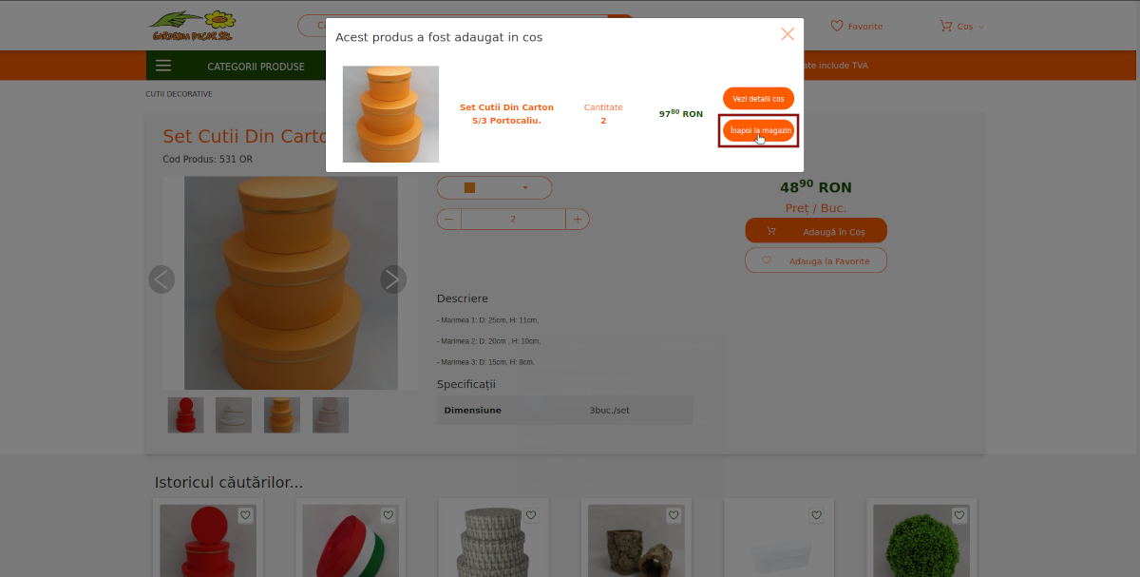The width and height of the screenshot is (1140, 577).
Task: Follow the Cutii Decorative breadcrumb link
Action: [179, 94]
